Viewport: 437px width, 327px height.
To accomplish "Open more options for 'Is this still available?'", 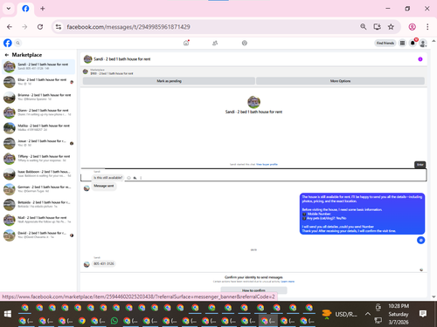I will coord(141,178).
